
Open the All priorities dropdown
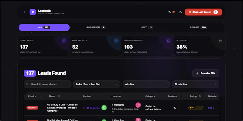[196, 84]
